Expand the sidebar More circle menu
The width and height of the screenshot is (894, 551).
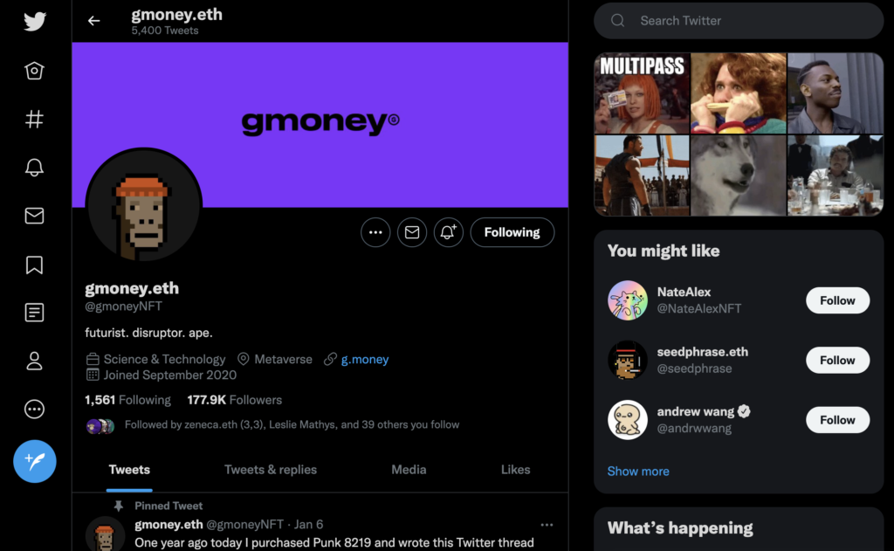coord(34,409)
